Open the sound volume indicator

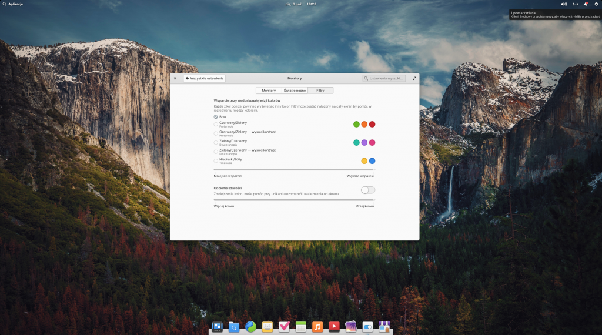coord(564,4)
